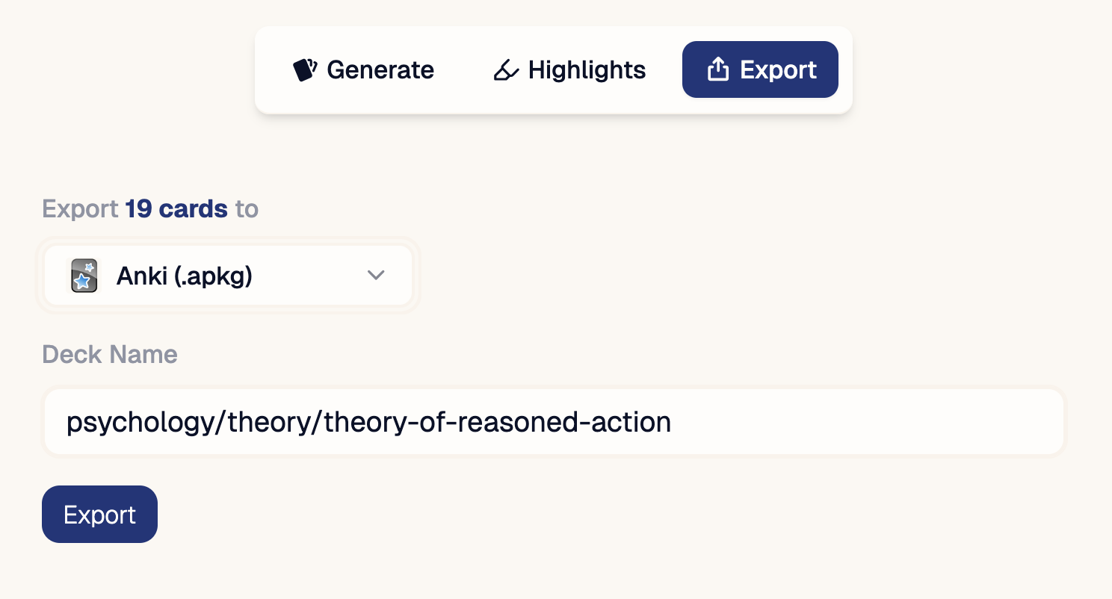This screenshot has height=599, width=1112.
Task: Click the Anki (.apkg) text label
Action: pyautogui.click(x=184, y=276)
